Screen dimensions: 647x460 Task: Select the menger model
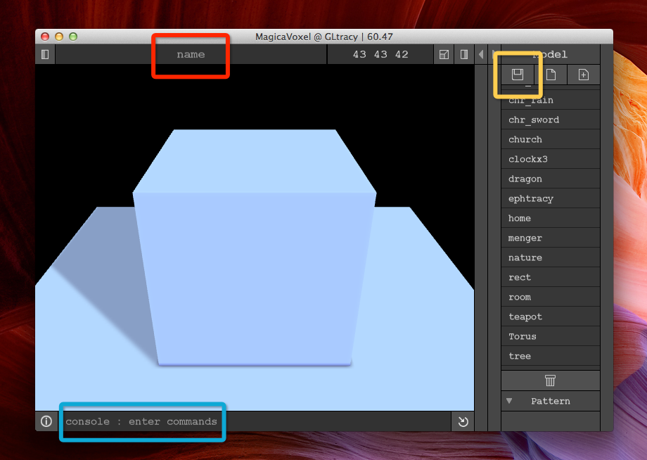coord(551,238)
